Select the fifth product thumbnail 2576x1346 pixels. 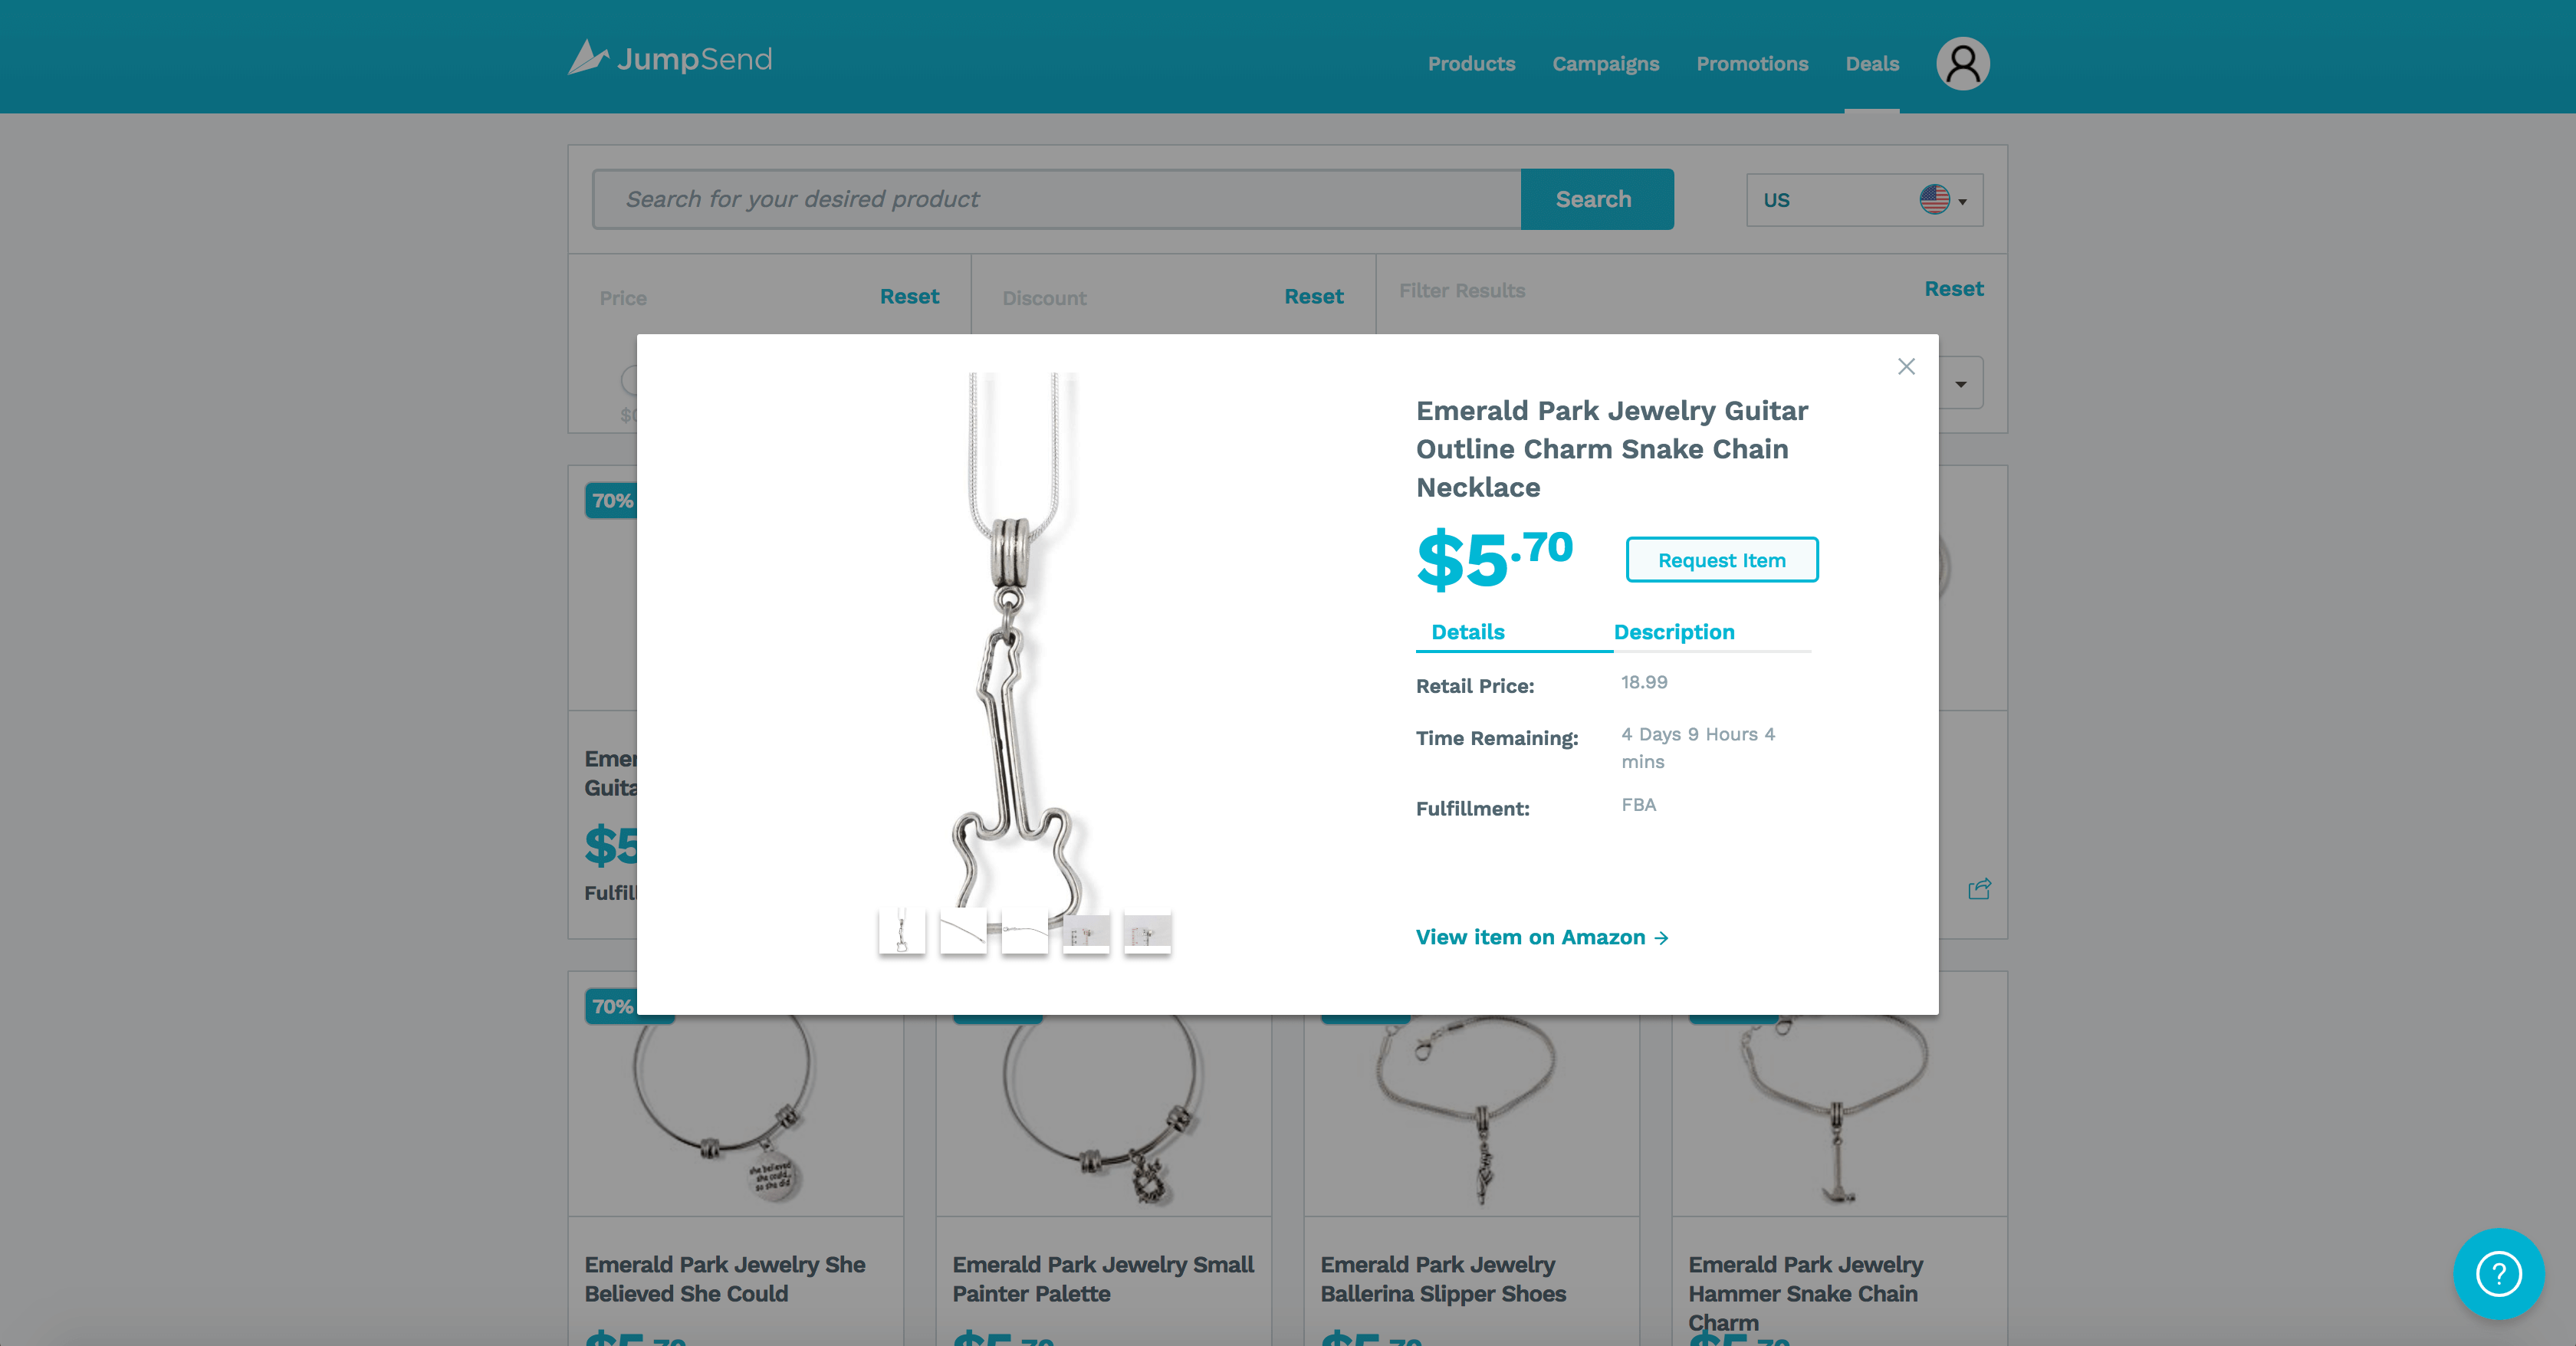(1147, 932)
